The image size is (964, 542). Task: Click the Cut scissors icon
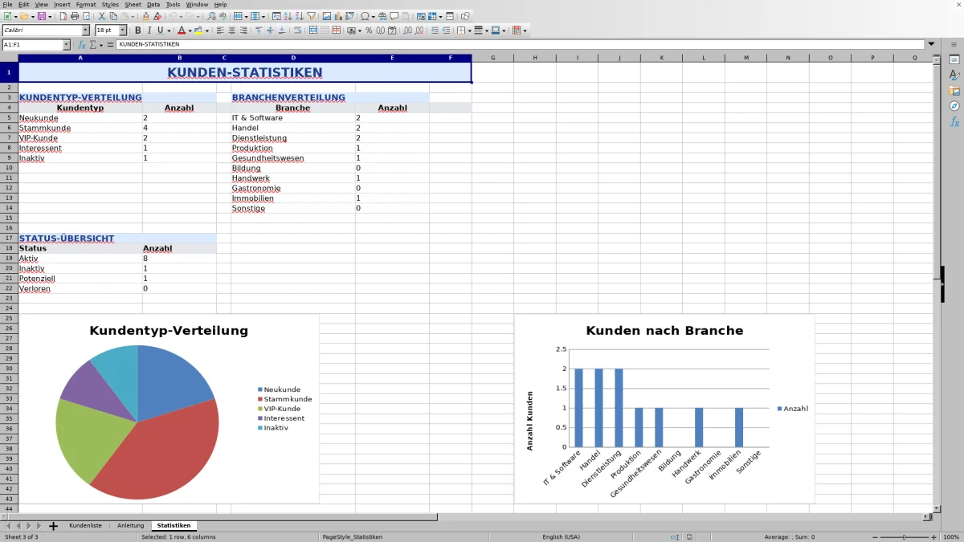point(102,16)
